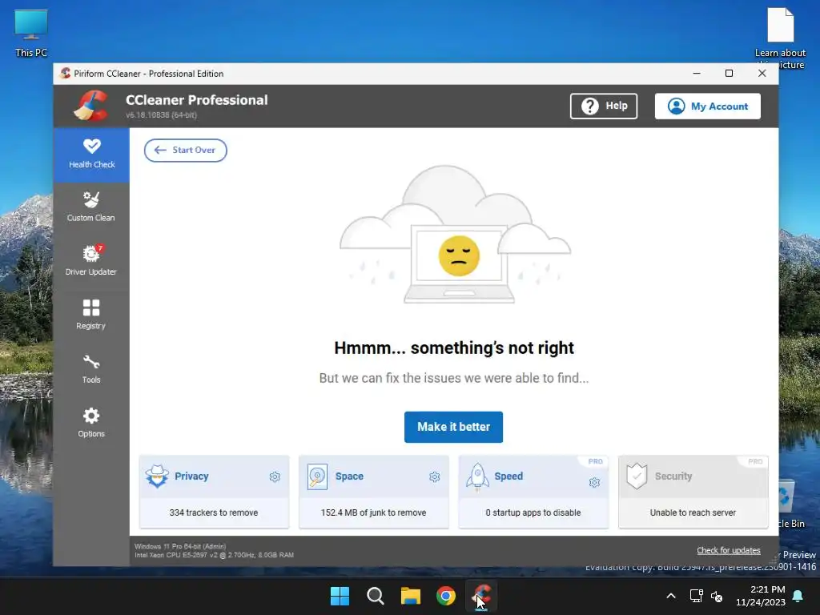This screenshot has width=820, height=615.
Task: Select This PC desktop icon
Action: point(31,33)
